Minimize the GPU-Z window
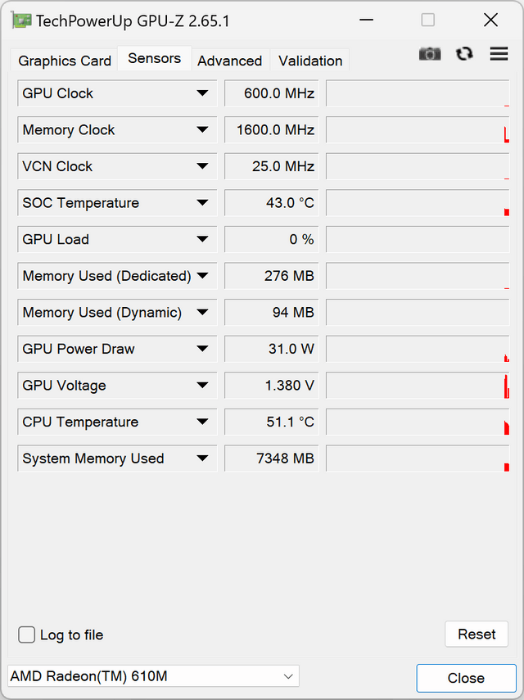This screenshot has width=524, height=700. (x=367, y=20)
